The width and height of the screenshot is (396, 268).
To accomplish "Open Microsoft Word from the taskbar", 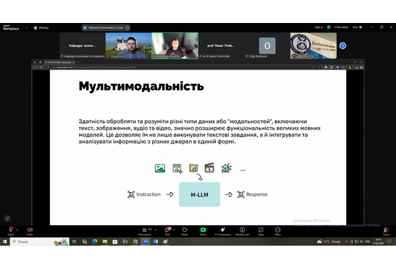I will click(155, 241).
